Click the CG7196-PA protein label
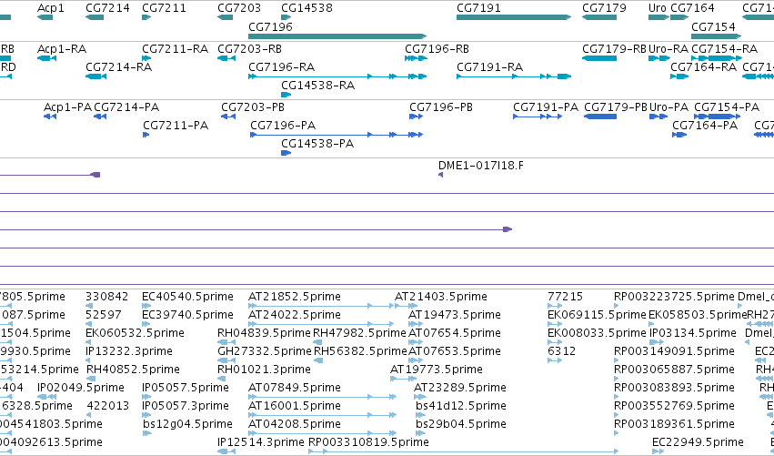This screenshot has height=456, width=774. (x=283, y=125)
